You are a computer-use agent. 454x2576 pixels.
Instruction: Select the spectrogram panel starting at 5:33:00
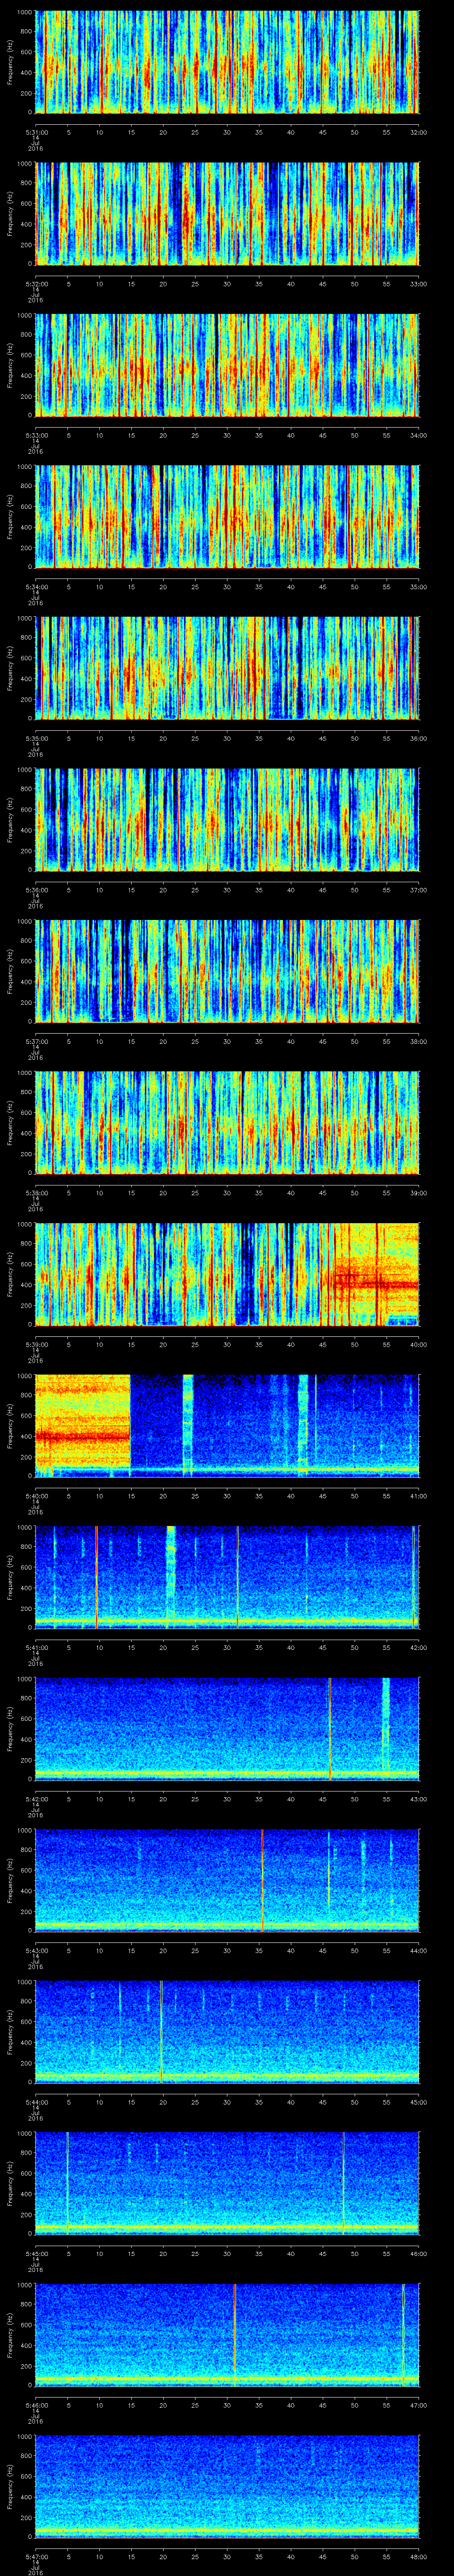coord(227,365)
